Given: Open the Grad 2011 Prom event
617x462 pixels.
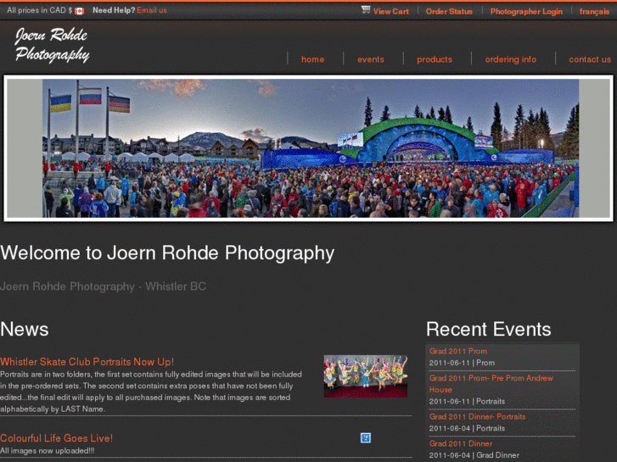Looking at the screenshot, I should tap(458, 351).
